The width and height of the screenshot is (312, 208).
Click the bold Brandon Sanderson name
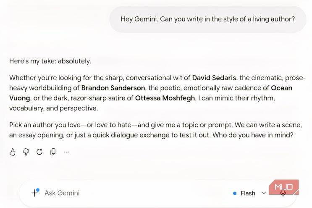click(x=113, y=88)
